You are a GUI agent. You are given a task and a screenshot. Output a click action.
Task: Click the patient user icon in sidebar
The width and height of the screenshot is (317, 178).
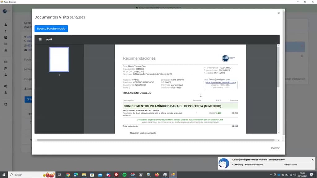(6, 25)
